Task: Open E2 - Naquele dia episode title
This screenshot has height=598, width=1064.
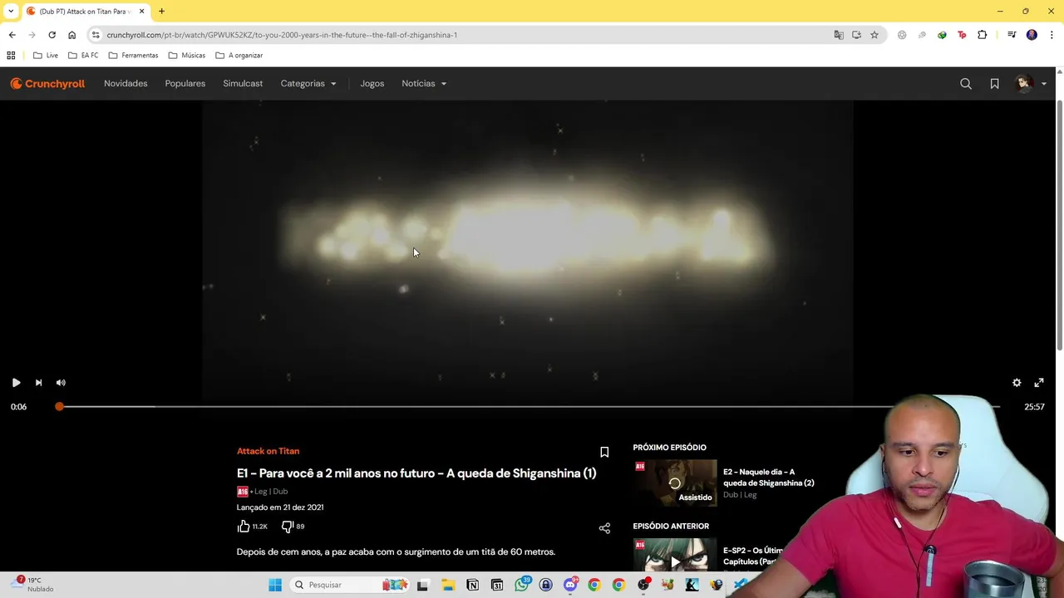Action: 768,478
